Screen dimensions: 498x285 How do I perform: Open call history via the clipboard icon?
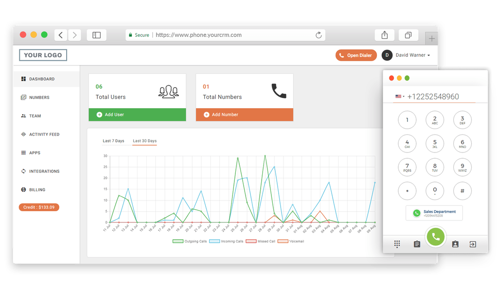(416, 244)
